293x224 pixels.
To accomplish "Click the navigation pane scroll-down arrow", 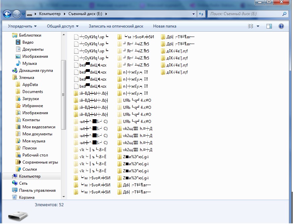I will tap(64, 196).
